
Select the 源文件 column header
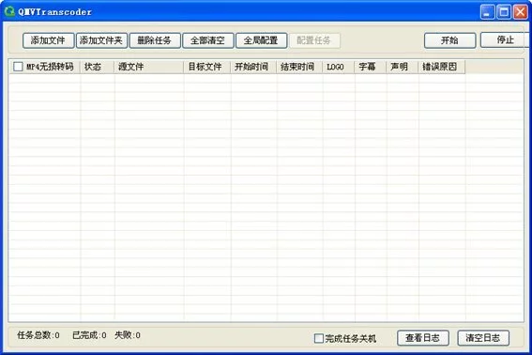149,67
